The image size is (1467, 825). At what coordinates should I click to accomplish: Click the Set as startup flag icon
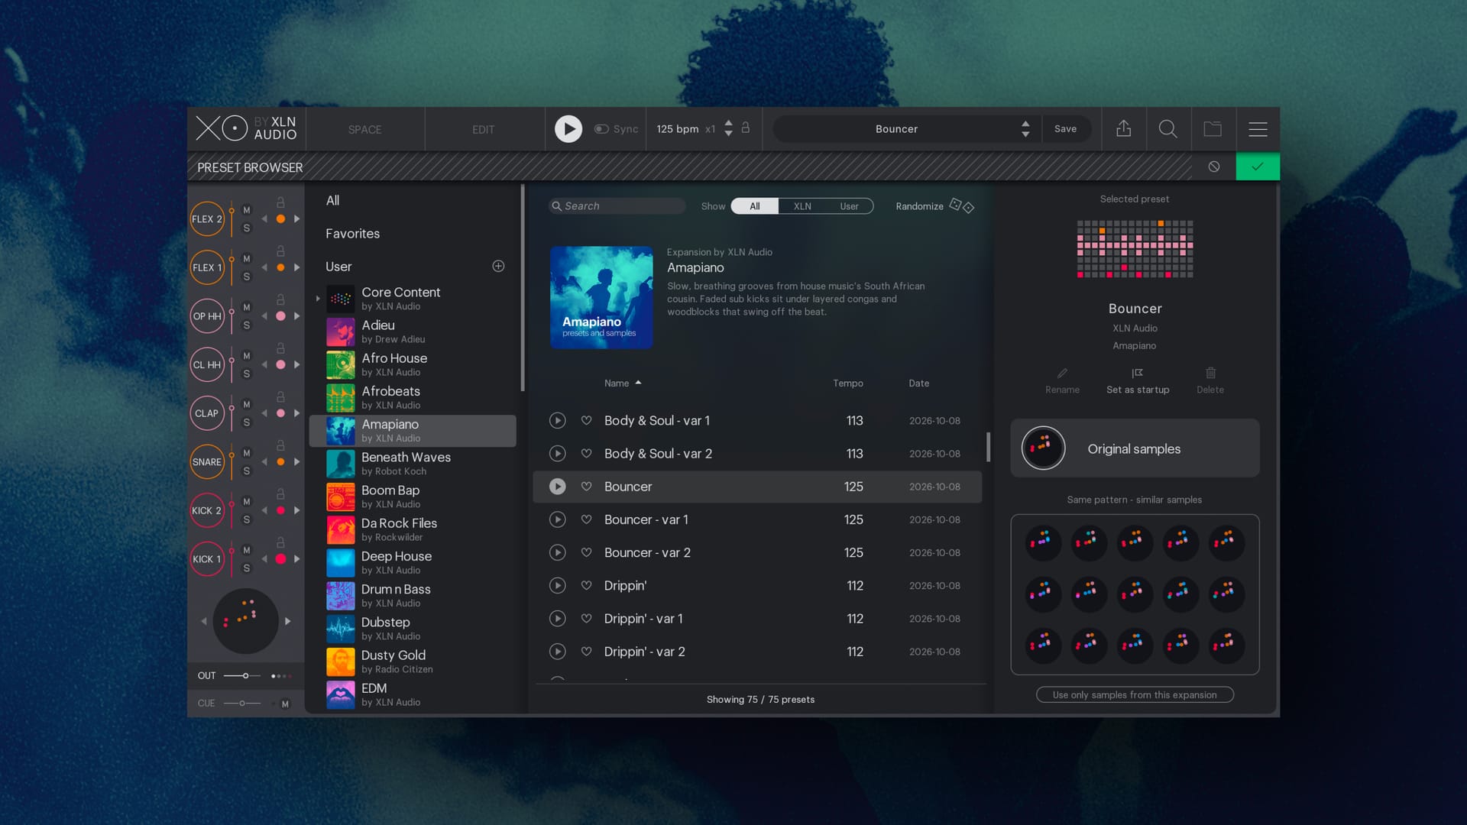click(x=1138, y=373)
